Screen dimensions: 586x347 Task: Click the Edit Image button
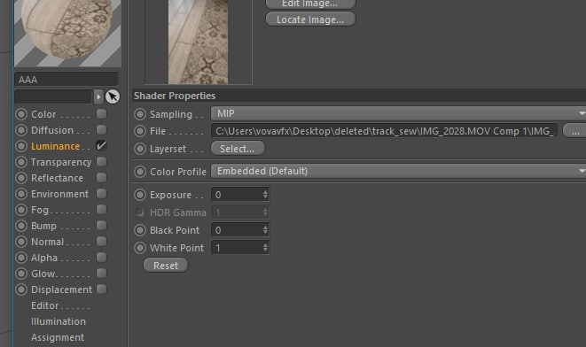point(310,4)
